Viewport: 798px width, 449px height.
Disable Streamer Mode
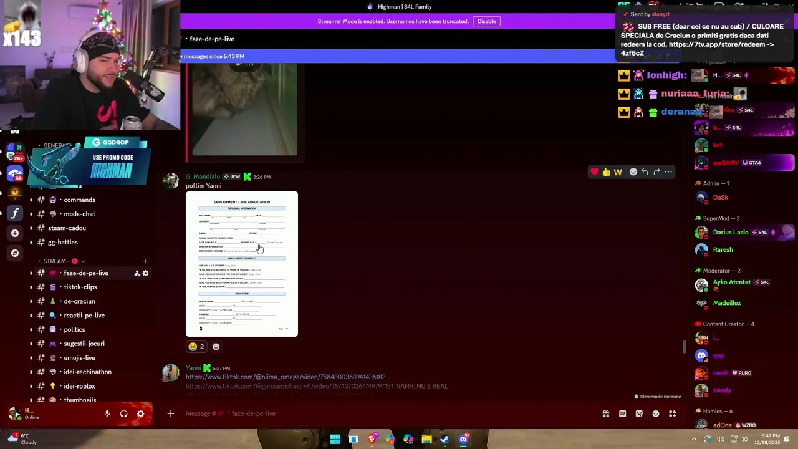486,21
